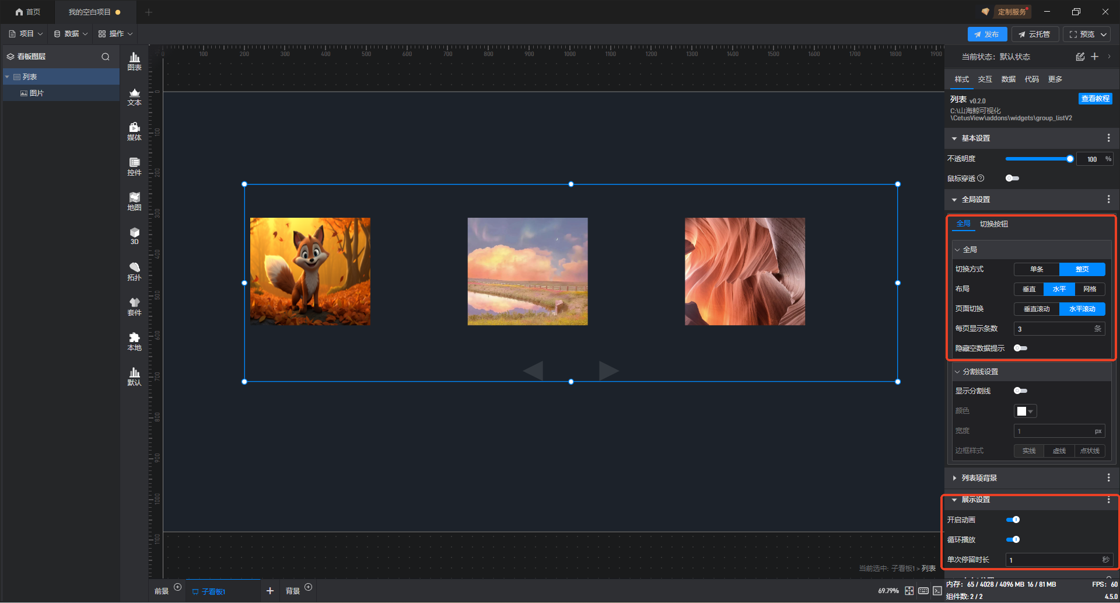Click the help icon beside 鼠标穿透
This screenshot has width=1120, height=603.
(x=981, y=179)
